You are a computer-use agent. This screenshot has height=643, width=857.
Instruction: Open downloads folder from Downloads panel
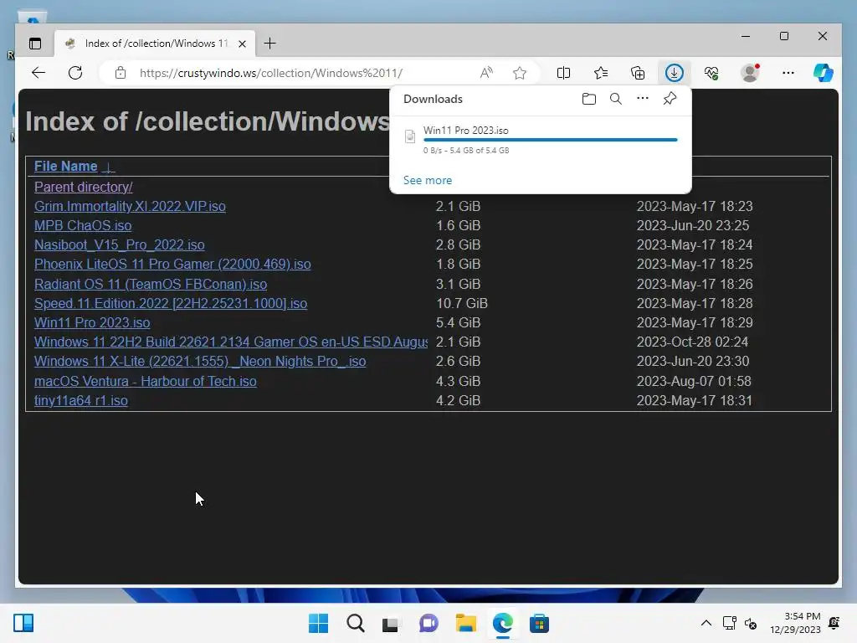588,99
